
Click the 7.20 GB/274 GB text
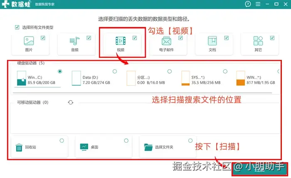pos(96,83)
